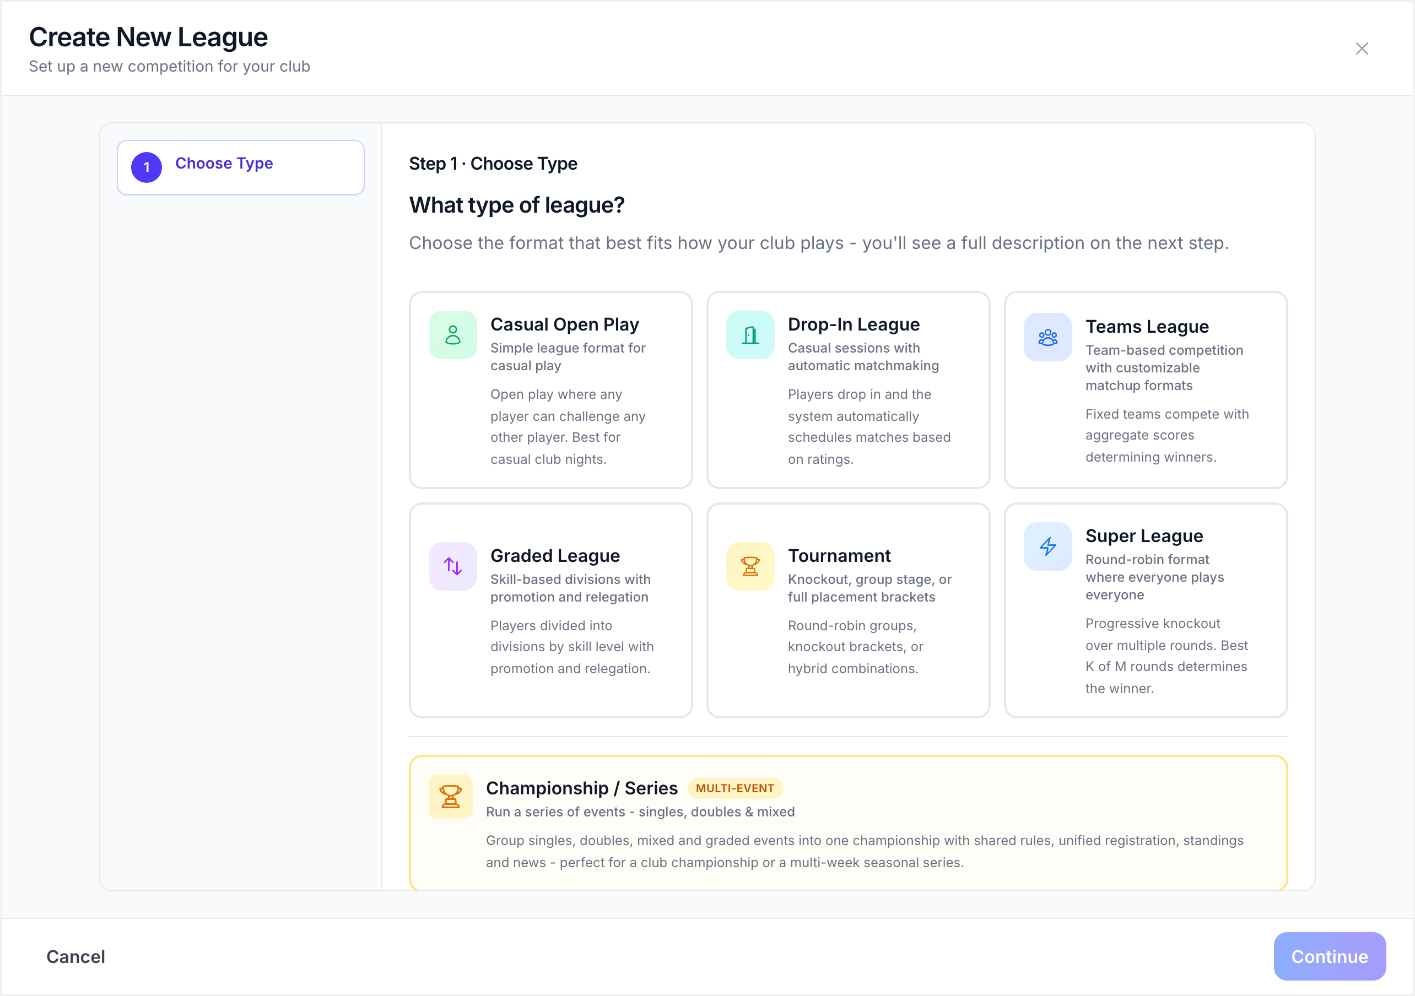
Task: Select the Casual Open Play league type
Action: [x=551, y=390]
